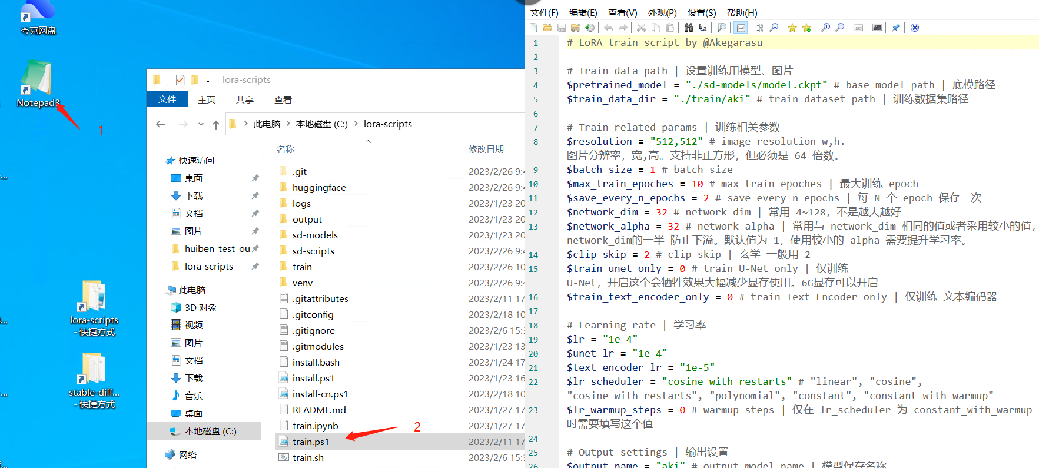Open the Quick Access Toolbar customize dropdown
Image resolution: width=1039 pixels, height=468 pixels.
tap(208, 81)
